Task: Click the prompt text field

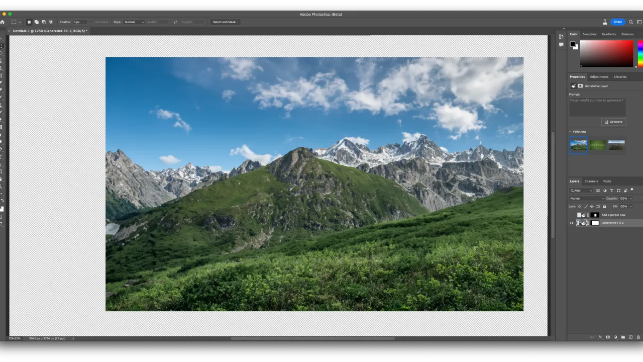Action: (597, 107)
